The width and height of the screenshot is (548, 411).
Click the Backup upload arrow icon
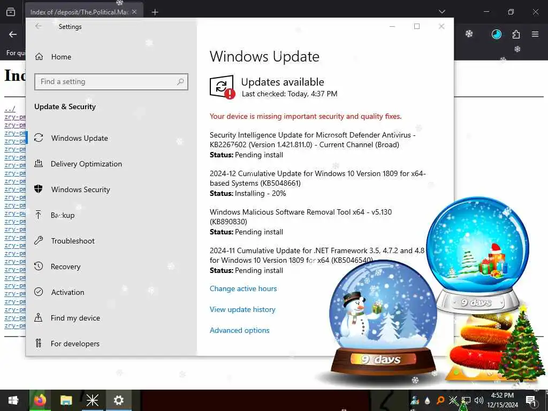(39, 215)
